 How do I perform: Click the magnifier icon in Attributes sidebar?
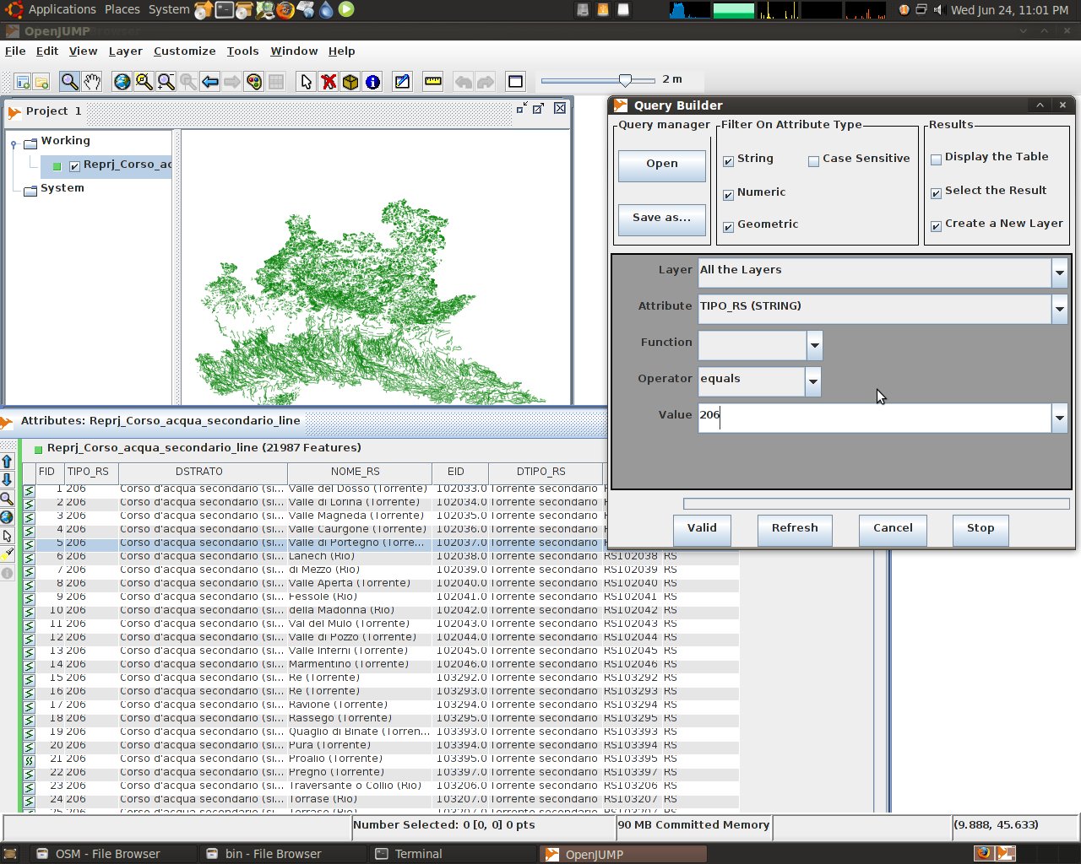tap(7, 499)
